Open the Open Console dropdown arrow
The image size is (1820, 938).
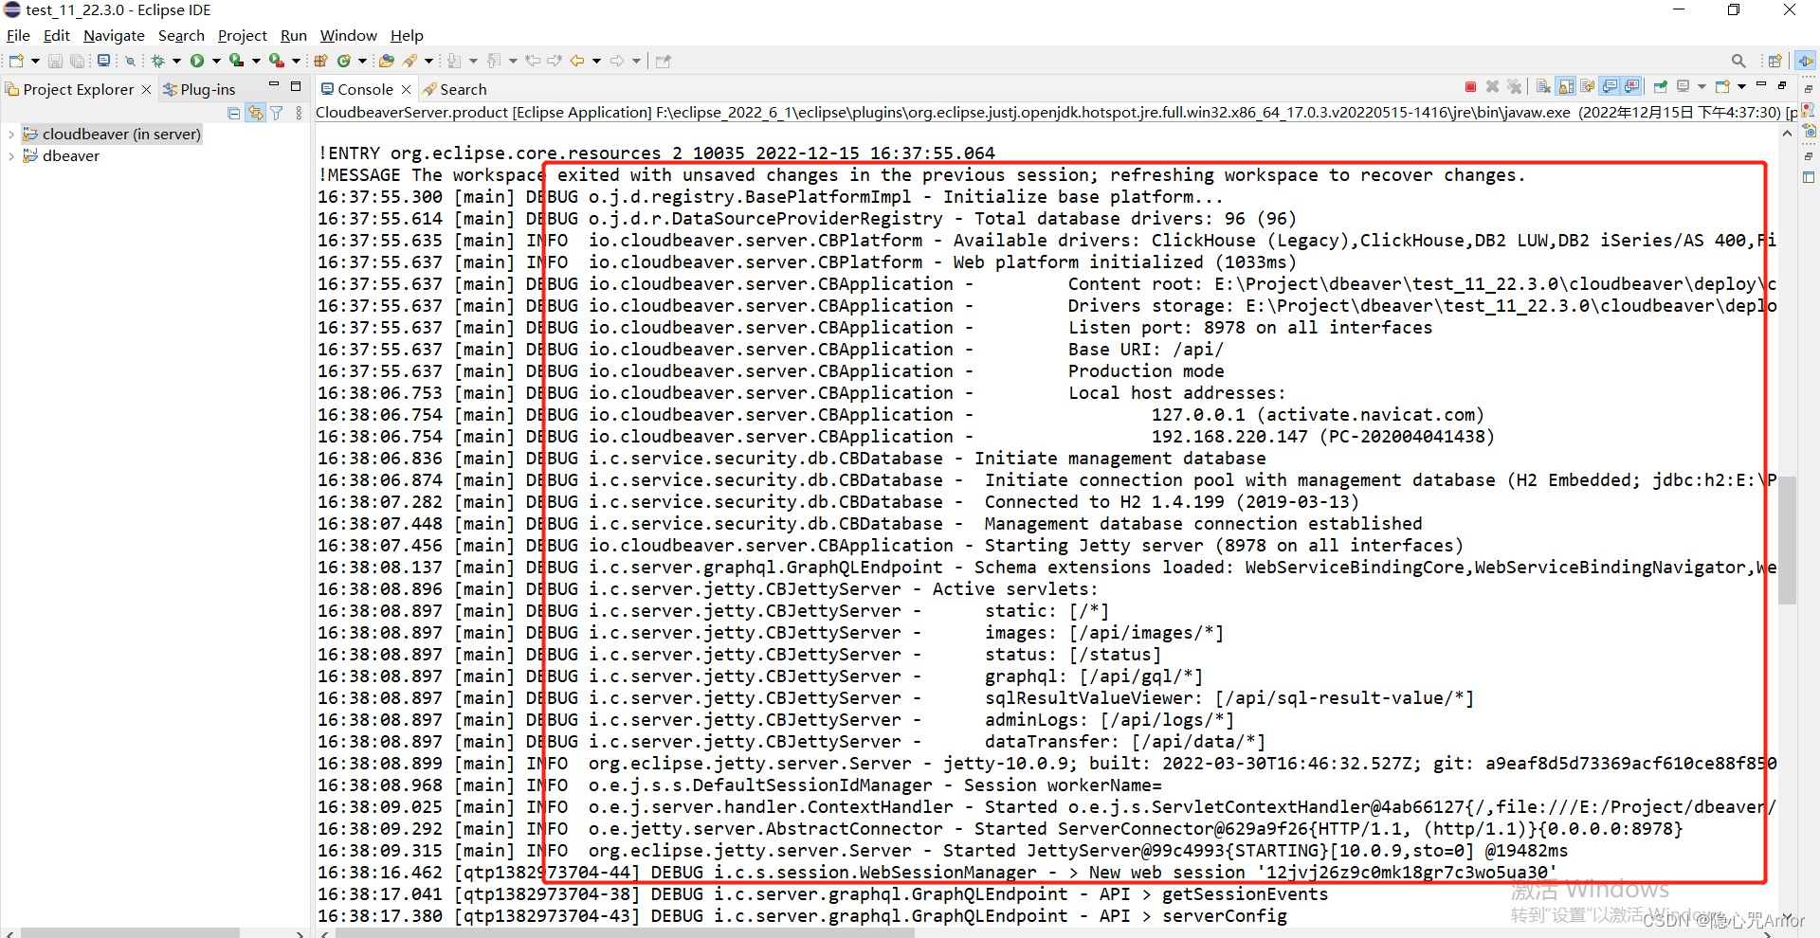click(1741, 87)
